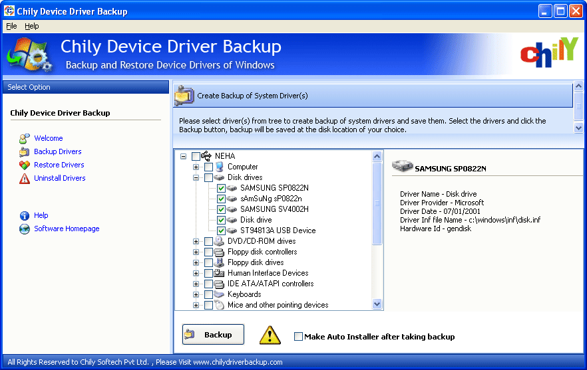Expand the Floppy disk drives node
The image size is (587, 370).
tap(196, 263)
